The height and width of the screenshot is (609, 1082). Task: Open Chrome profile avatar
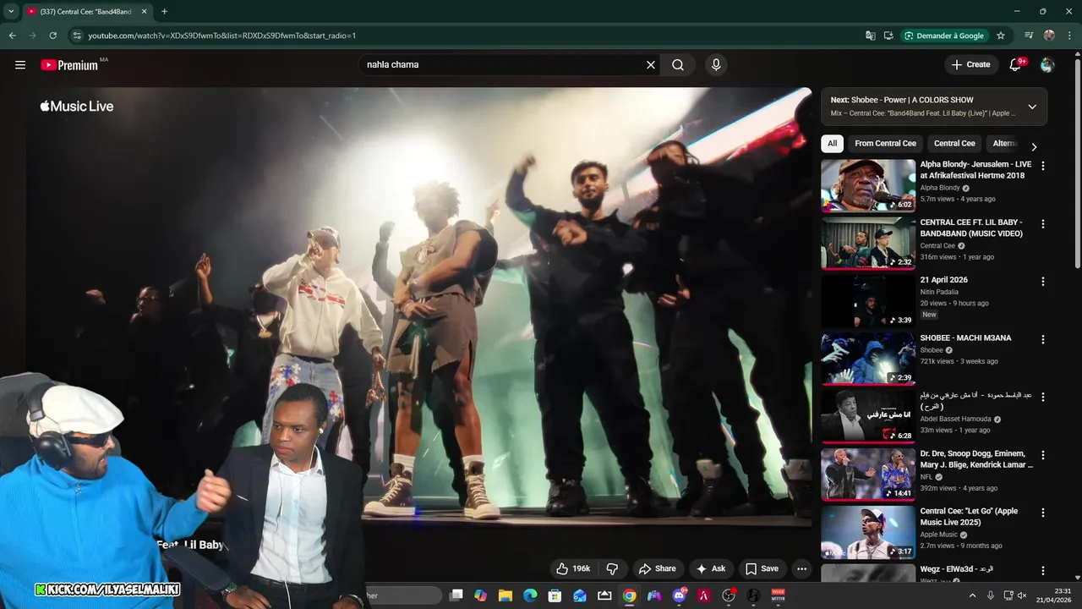1049,36
